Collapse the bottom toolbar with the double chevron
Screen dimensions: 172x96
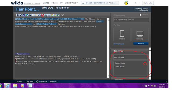coord(167,82)
